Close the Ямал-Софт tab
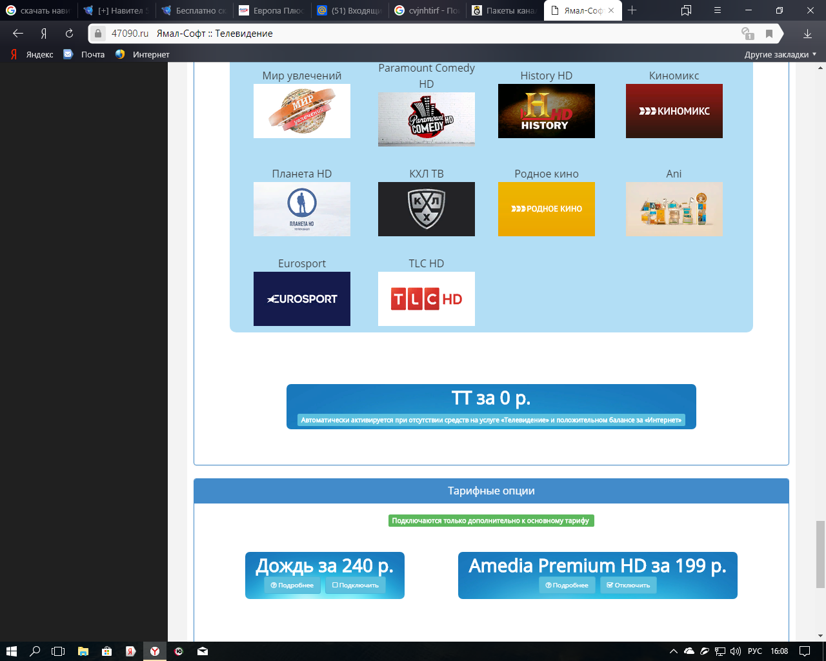Viewport: 826px width, 661px height. tap(611, 10)
